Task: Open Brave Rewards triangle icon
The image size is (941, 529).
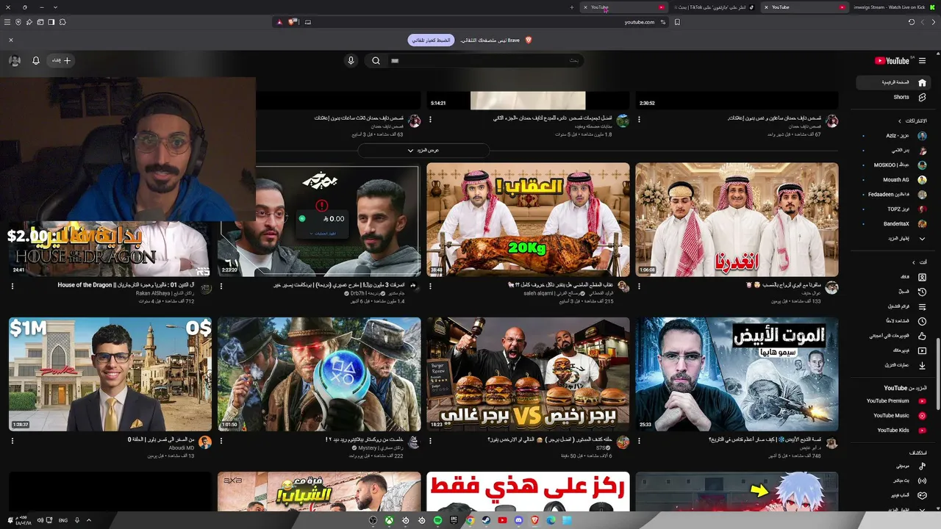Action: pos(279,22)
